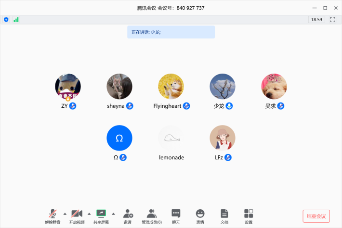Click the 结束会议 end meeting button
This screenshot has height=228, width=342.
316,216
